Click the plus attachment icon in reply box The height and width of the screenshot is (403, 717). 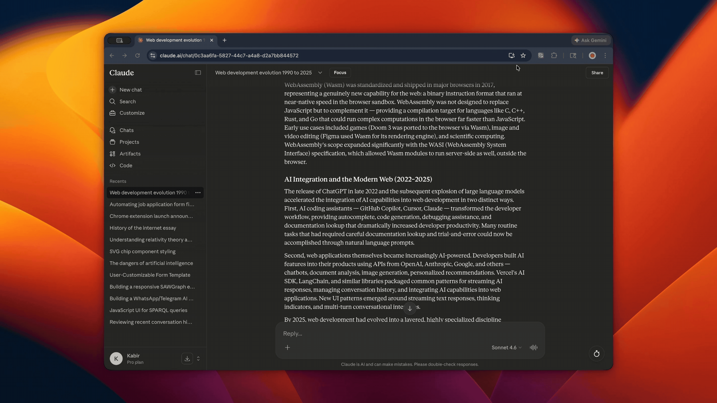point(287,347)
